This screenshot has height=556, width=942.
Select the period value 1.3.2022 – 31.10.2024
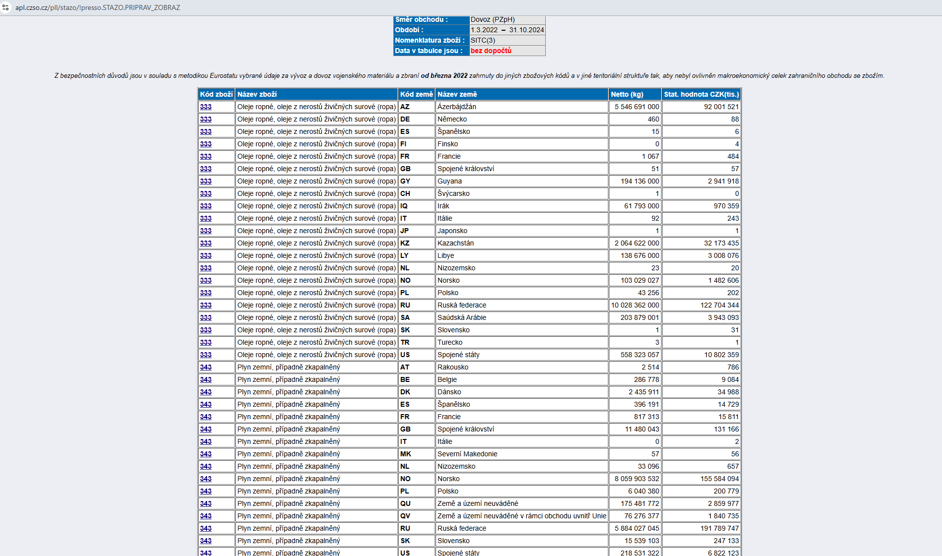507,30
